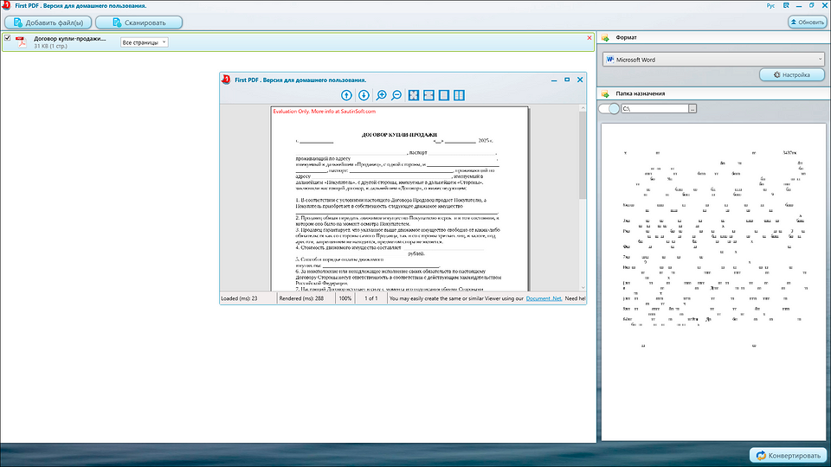Click the Формат section icon
Image resolution: width=831 pixels, height=467 pixels.
coord(605,37)
